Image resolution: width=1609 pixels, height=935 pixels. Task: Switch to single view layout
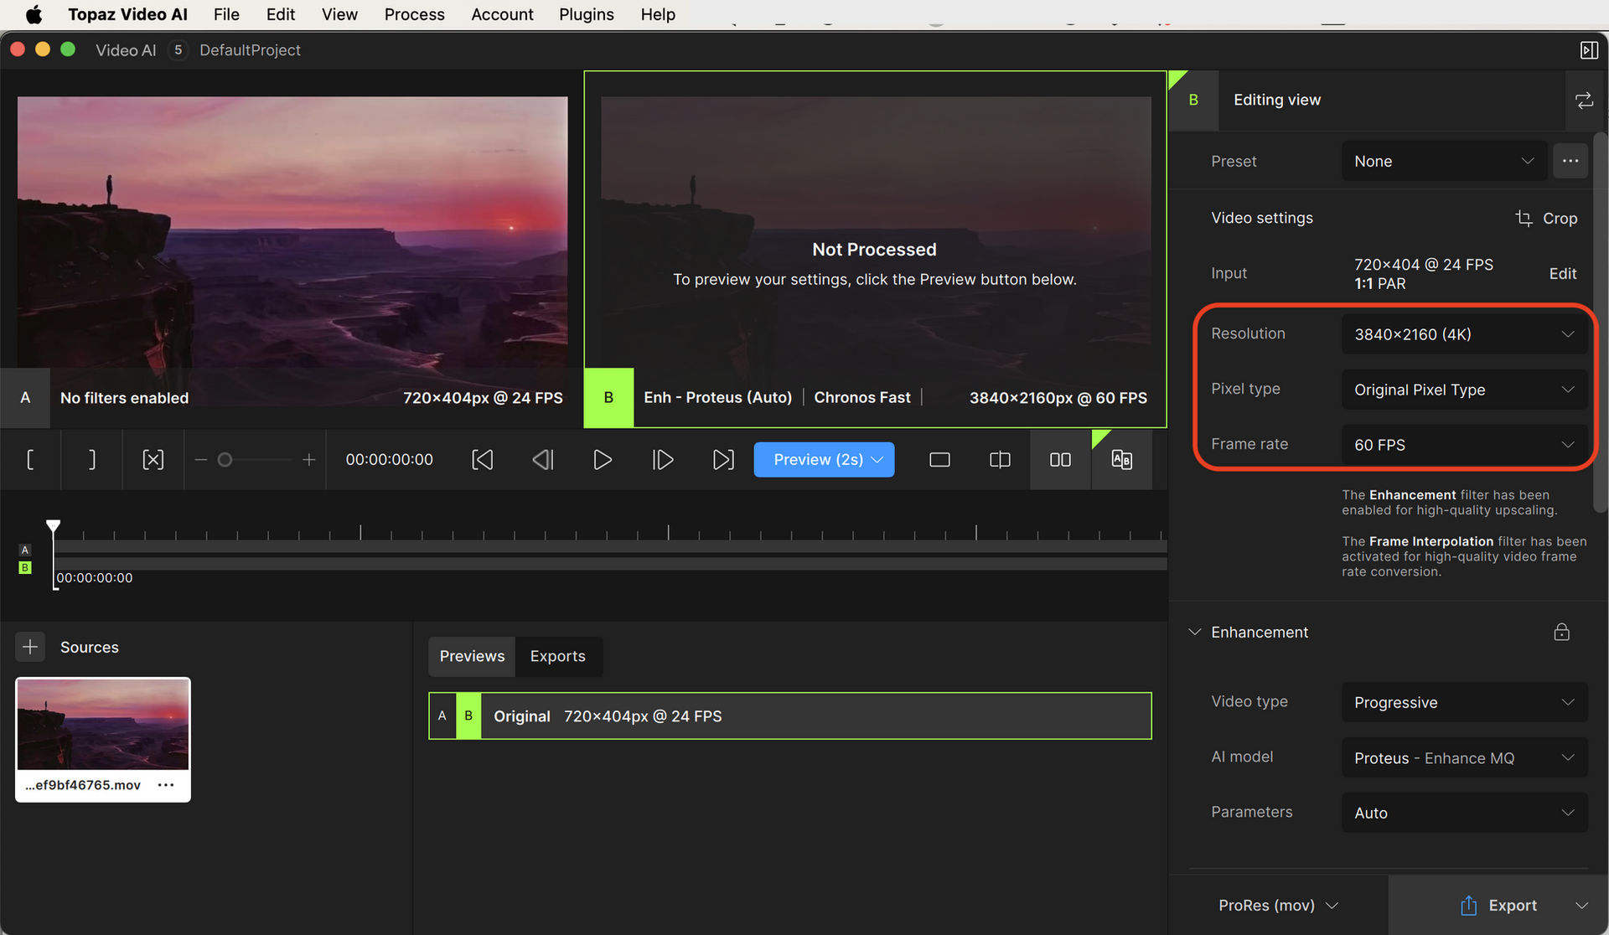point(939,459)
